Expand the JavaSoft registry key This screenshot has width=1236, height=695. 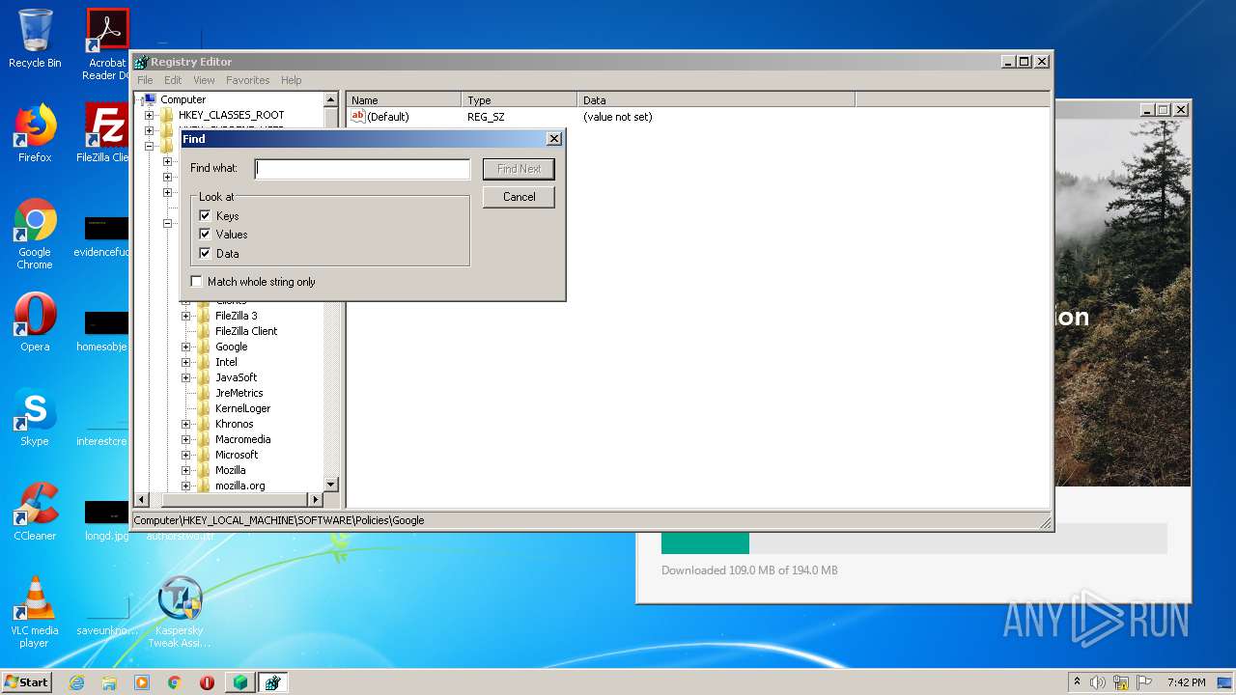185,377
